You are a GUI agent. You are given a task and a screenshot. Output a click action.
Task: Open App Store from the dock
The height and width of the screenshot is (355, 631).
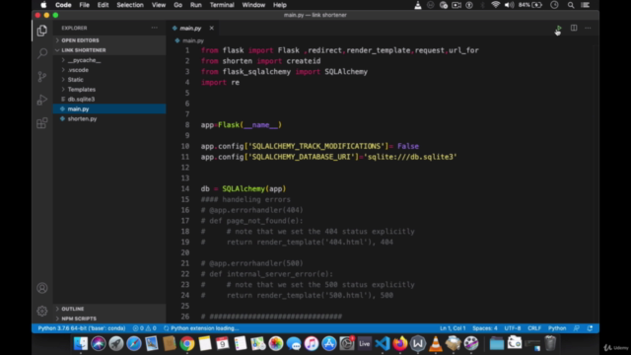(x=329, y=343)
